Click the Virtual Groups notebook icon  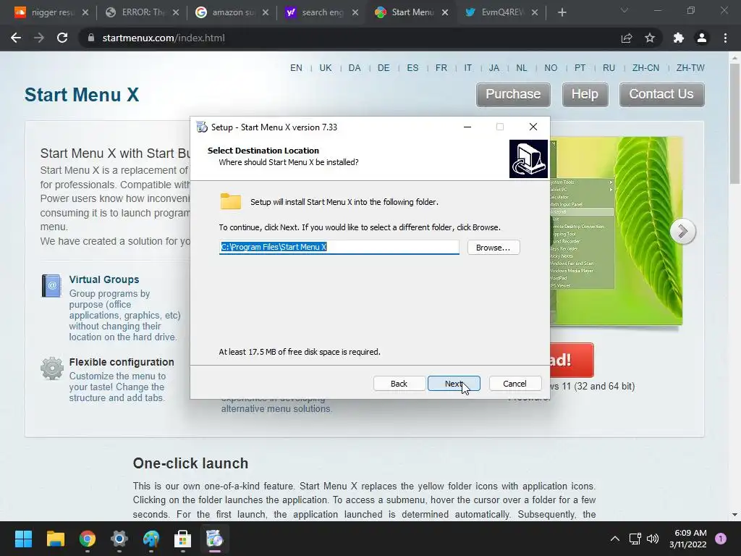tap(51, 285)
